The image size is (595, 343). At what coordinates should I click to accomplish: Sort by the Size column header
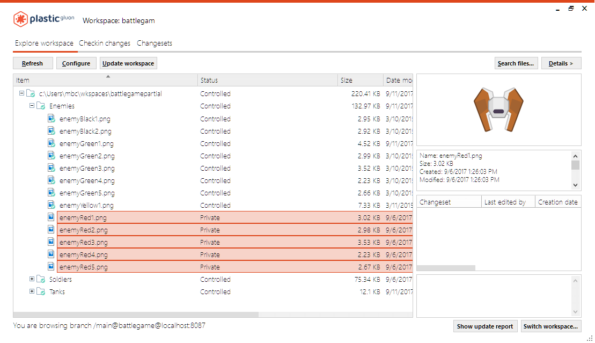(x=360, y=80)
